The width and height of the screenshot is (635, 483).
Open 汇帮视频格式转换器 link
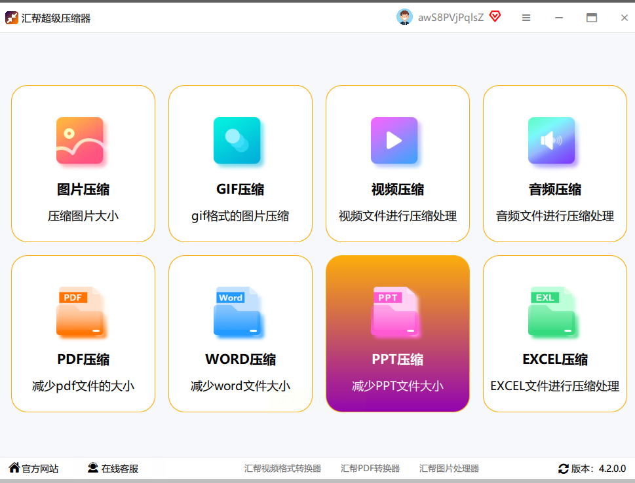282,469
